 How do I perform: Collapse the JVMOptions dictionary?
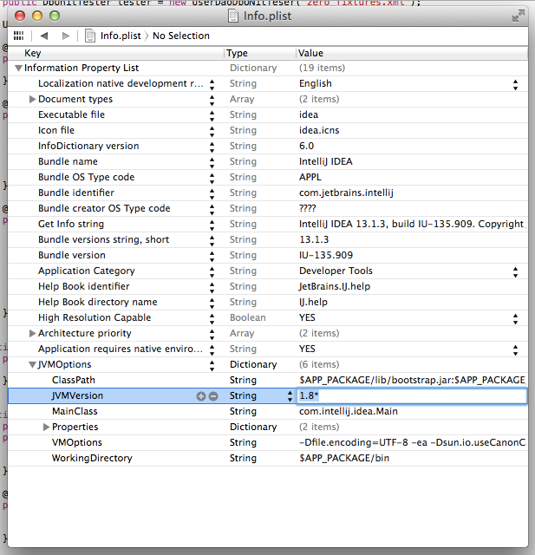33,364
